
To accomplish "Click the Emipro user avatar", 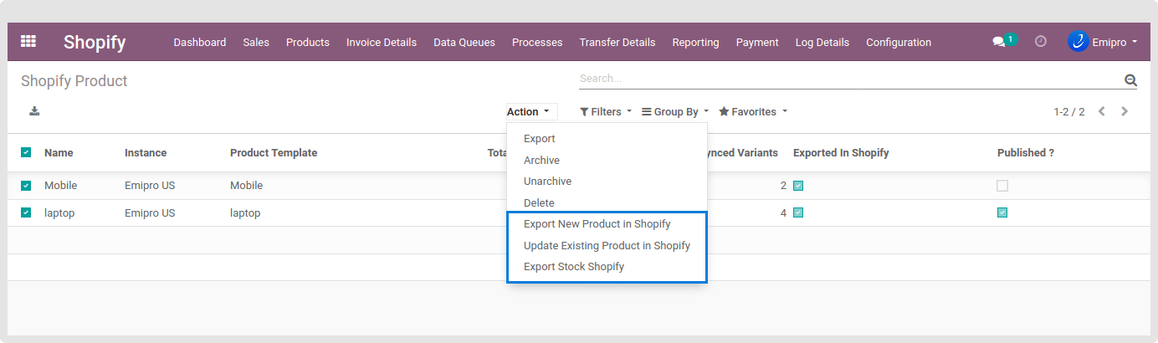I will click(1078, 41).
